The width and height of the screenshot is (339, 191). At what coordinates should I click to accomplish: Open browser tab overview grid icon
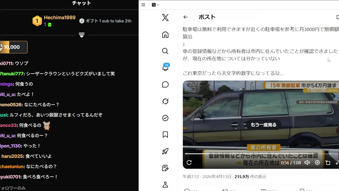point(143,5)
